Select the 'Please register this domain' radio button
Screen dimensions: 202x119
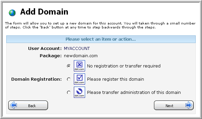(69, 79)
